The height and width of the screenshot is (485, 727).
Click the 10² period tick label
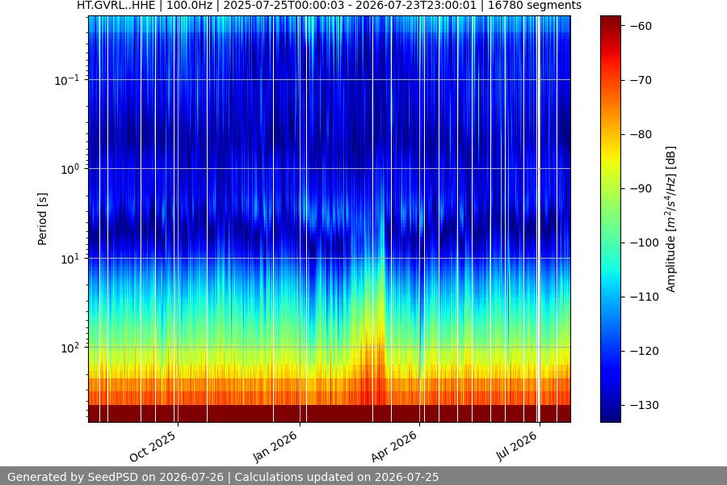(x=69, y=348)
